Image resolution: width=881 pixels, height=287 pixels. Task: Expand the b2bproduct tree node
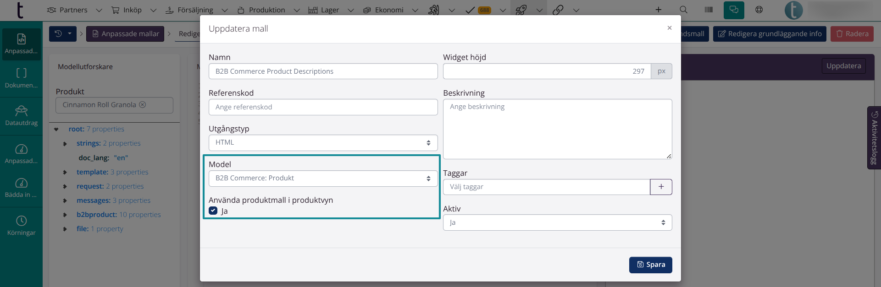tap(65, 215)
